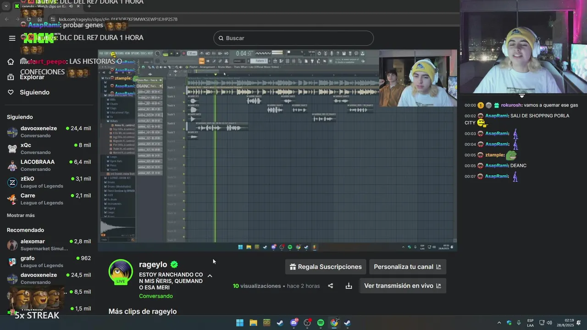Open the Kick hamburger sidebar menu
The image size is (587, 330).
click(x=12, y=38)
